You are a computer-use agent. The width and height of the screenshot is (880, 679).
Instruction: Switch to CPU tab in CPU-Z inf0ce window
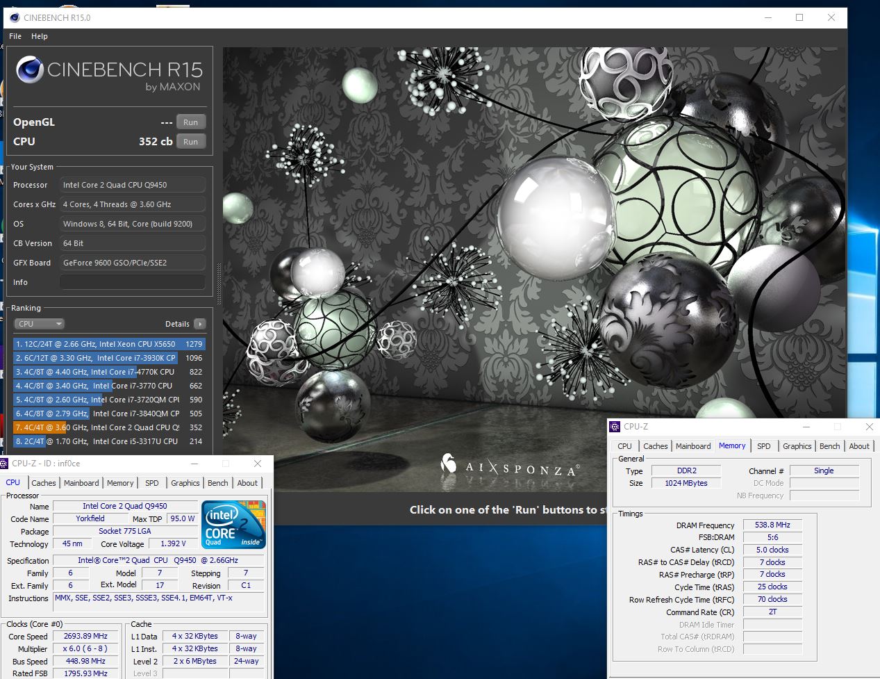click(x=13, y=482)
